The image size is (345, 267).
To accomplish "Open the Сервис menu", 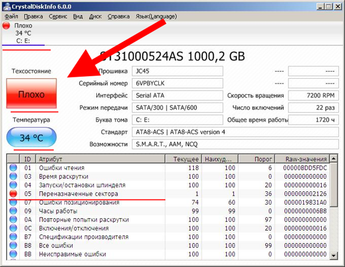I will coord(58,17).
